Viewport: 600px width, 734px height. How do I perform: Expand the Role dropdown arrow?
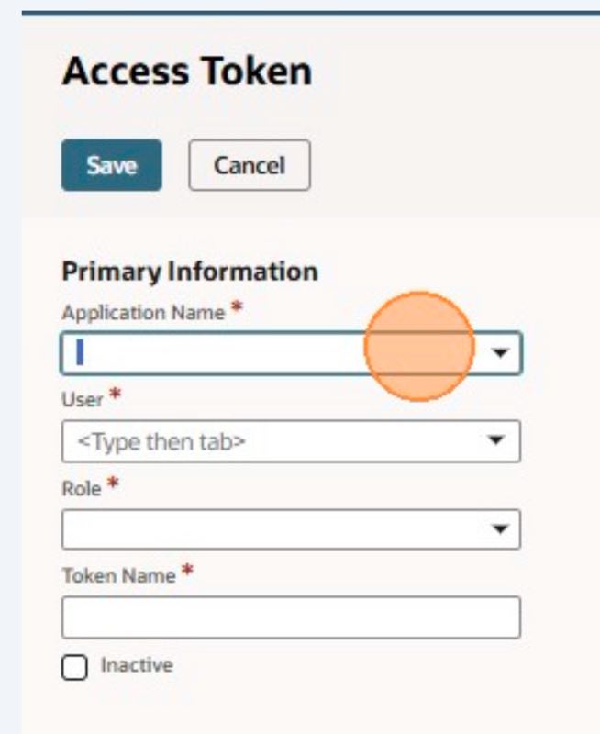500,529
